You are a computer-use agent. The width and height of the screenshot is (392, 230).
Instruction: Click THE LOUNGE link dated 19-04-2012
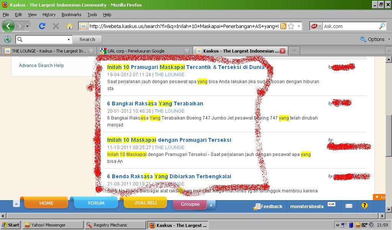tap(170, 75)
